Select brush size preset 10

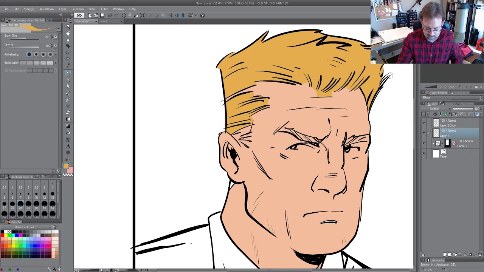[36, 195]
